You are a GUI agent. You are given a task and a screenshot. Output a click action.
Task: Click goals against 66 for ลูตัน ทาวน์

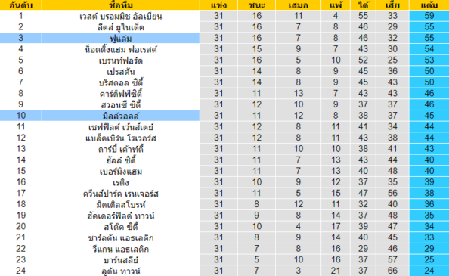click(x=392, y=271)
